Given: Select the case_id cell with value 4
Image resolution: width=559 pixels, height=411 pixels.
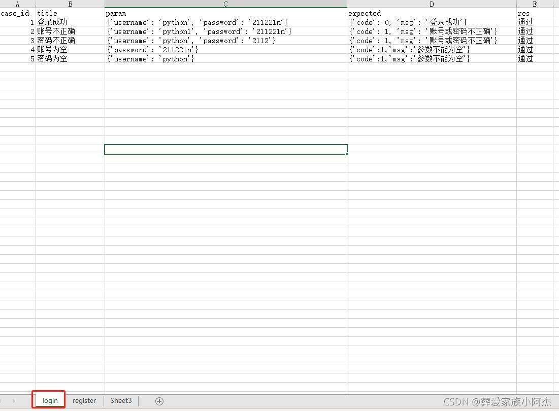Looking at the screenshot, I should point(17,50).
